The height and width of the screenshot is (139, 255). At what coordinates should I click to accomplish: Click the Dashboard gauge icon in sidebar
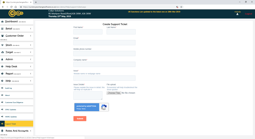tap(2, 21)
